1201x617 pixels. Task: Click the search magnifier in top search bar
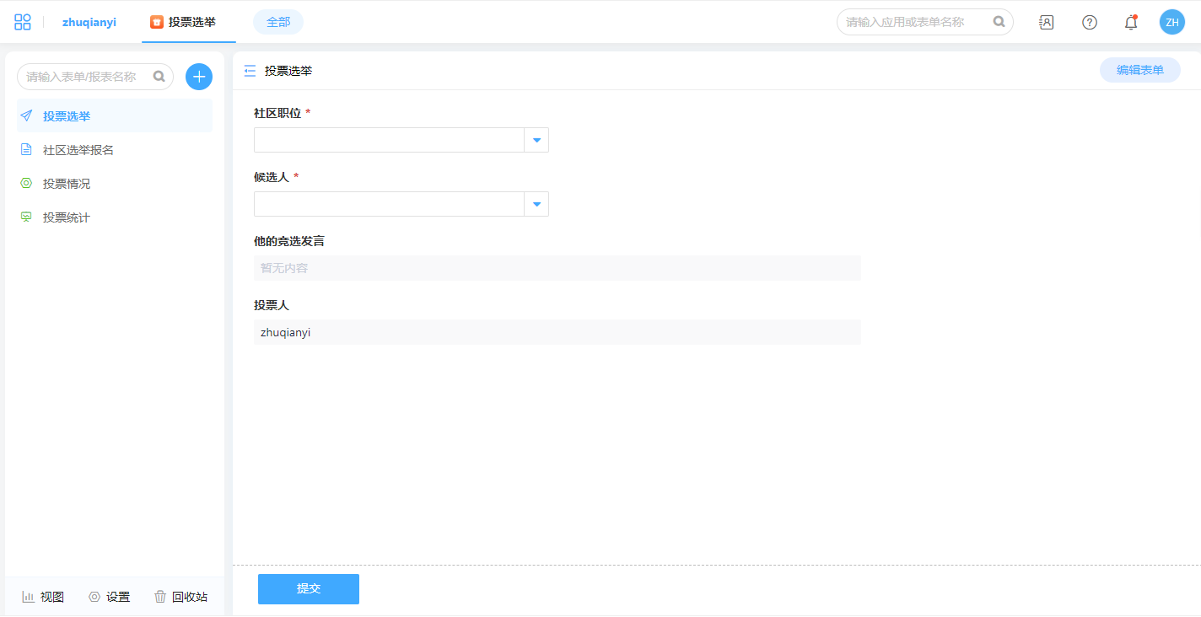pos(999,22)
